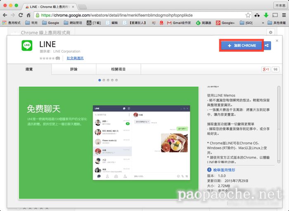Open the 其他書籤 folder

tap(277, 23)
